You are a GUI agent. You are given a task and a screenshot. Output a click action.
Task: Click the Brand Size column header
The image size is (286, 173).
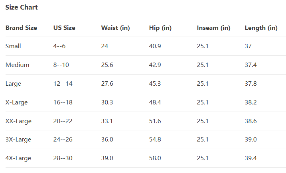point(21,28)
